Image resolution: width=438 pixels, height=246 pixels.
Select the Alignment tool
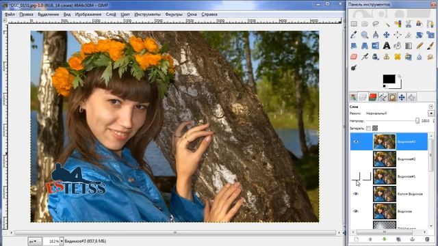[398, 35]
